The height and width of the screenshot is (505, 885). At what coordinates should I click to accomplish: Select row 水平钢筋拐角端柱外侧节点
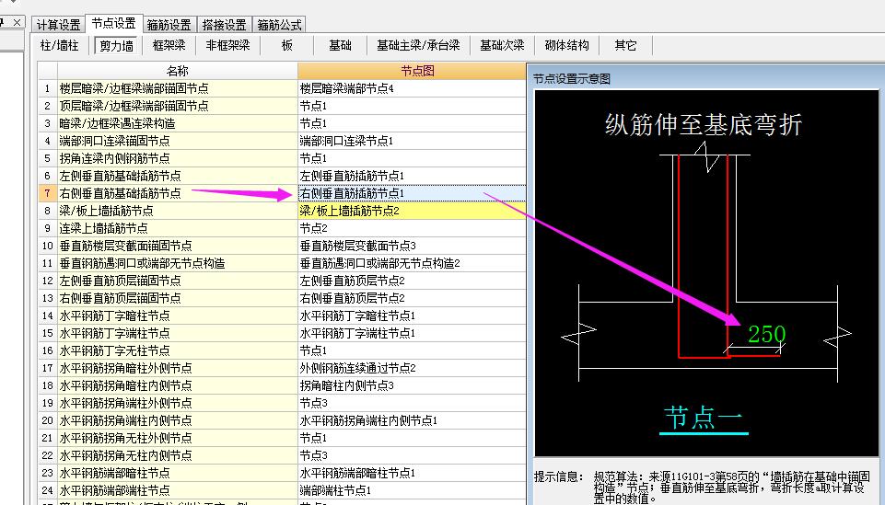click(177, 403)
